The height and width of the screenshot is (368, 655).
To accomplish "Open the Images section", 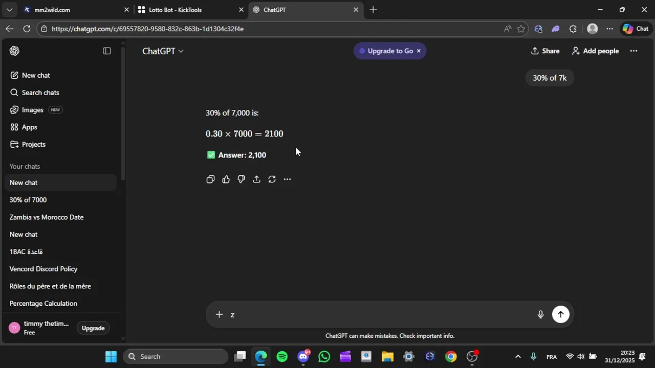I will [x=61, y=110].
